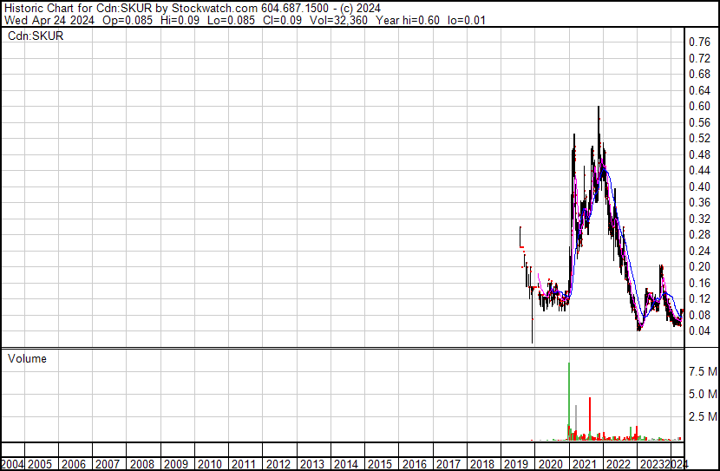Click the Hi=0.09 high price in header

coord(180,20)
